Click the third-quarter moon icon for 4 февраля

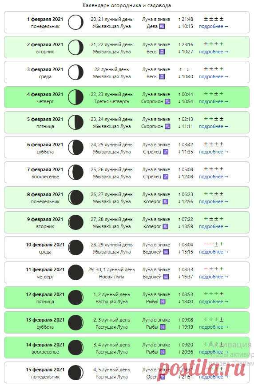click(x=76, y=97)
